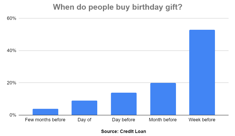Click the 60% horizontal gridline
The width and height of the screenshot is (235, 136).
pyautogui.click(x=124, y=18)
